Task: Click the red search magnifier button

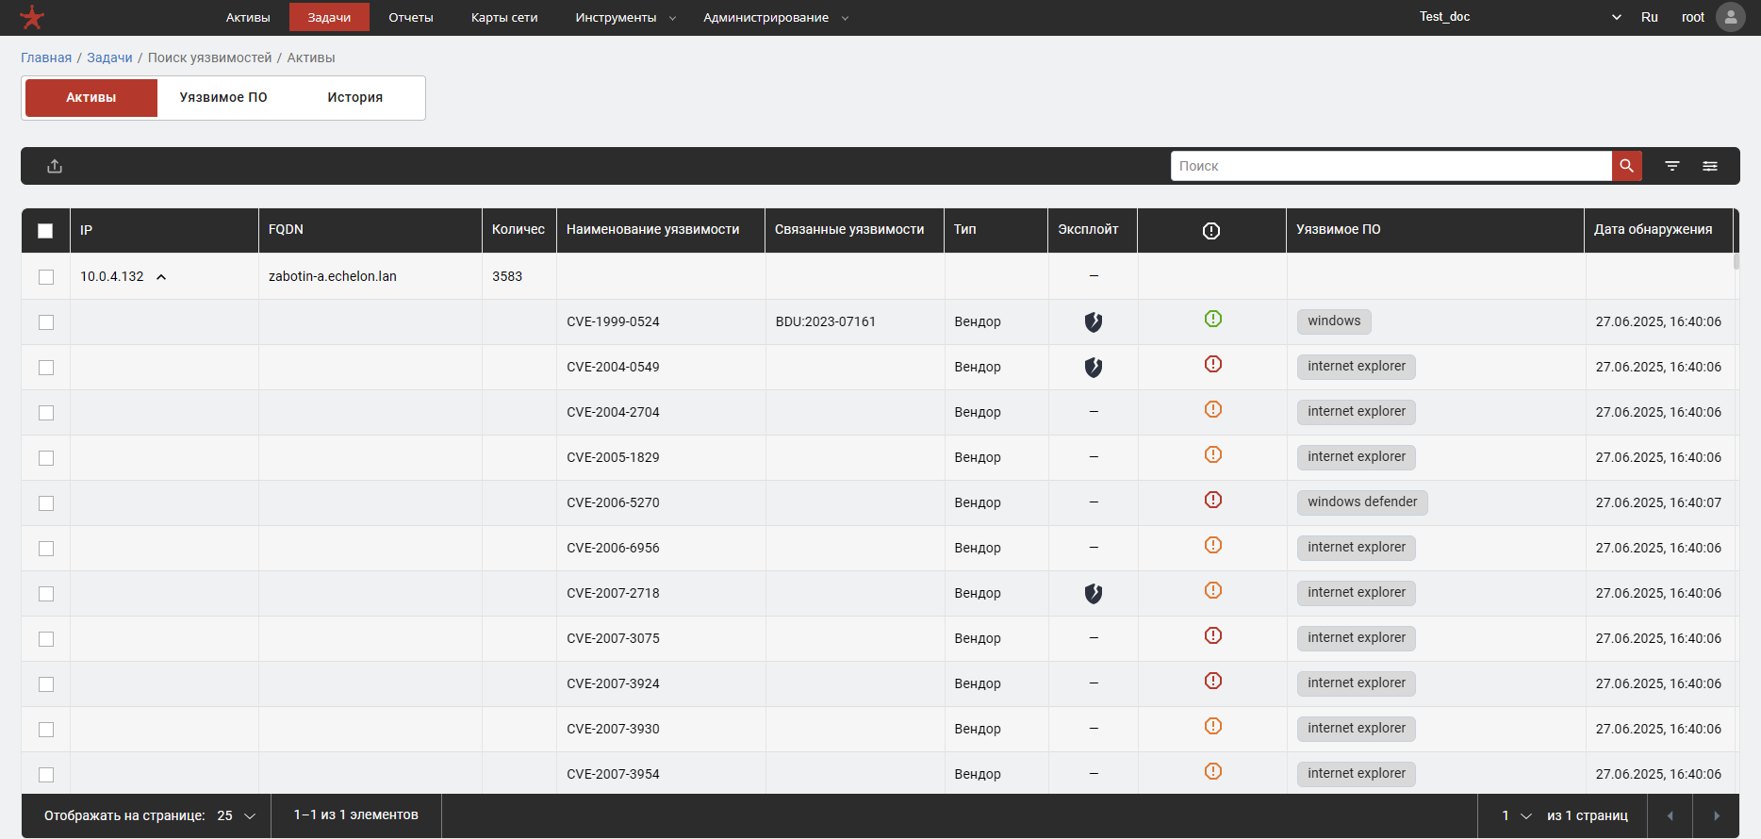Action: [1626, 166]
